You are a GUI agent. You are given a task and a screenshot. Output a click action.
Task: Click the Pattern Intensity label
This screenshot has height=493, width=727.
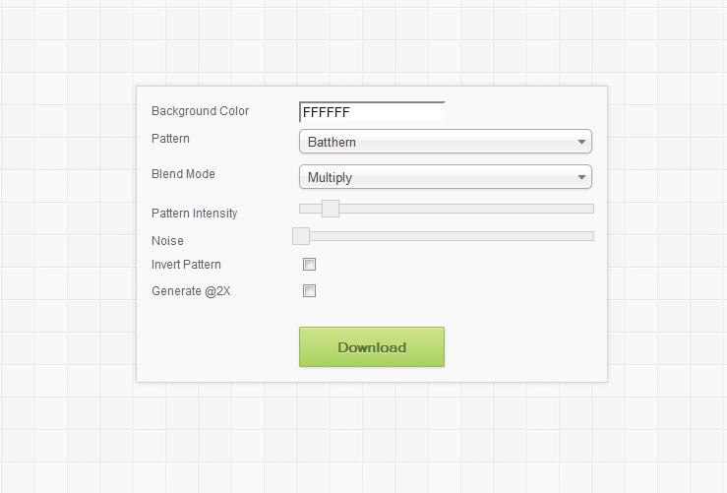click(x=194, y=214)
